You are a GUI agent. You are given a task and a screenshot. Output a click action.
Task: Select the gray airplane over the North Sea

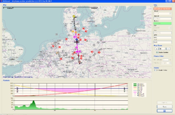pos(57,34)
